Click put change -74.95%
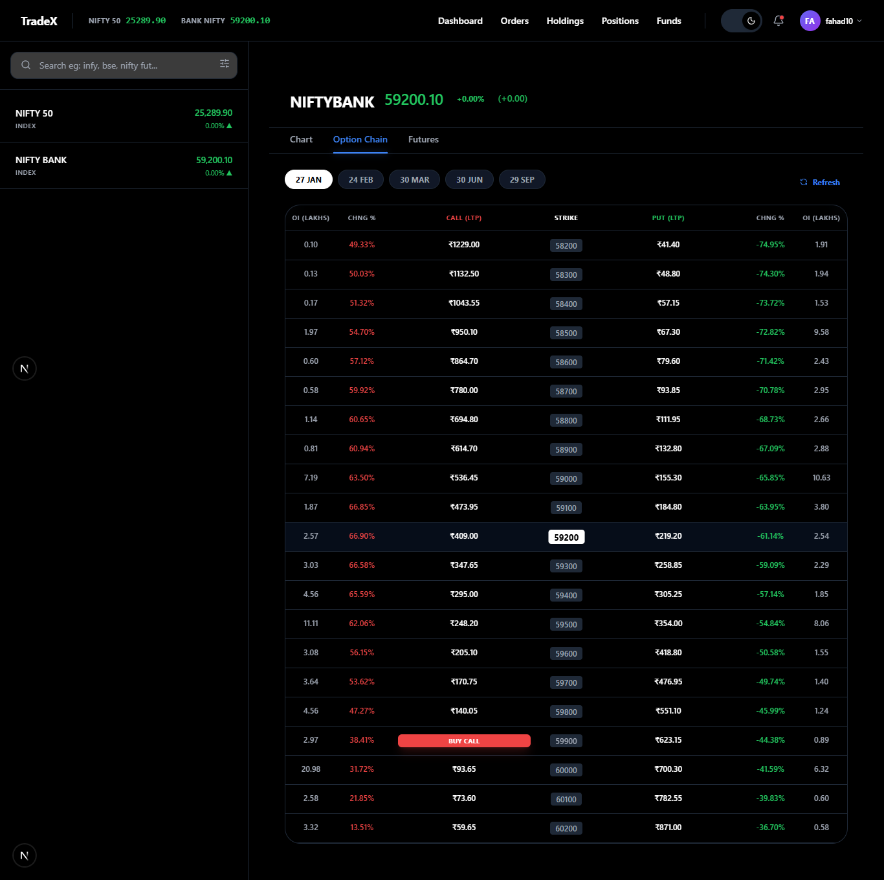Screen dimensions: 884x880 point(770,245)
